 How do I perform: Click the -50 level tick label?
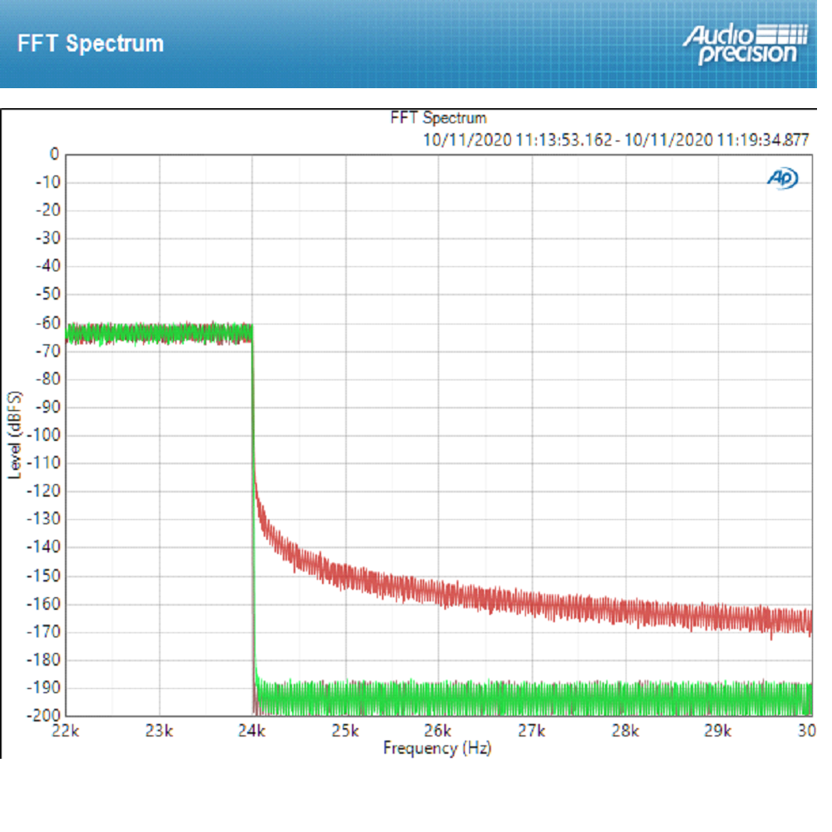click(x=47, y=295)
